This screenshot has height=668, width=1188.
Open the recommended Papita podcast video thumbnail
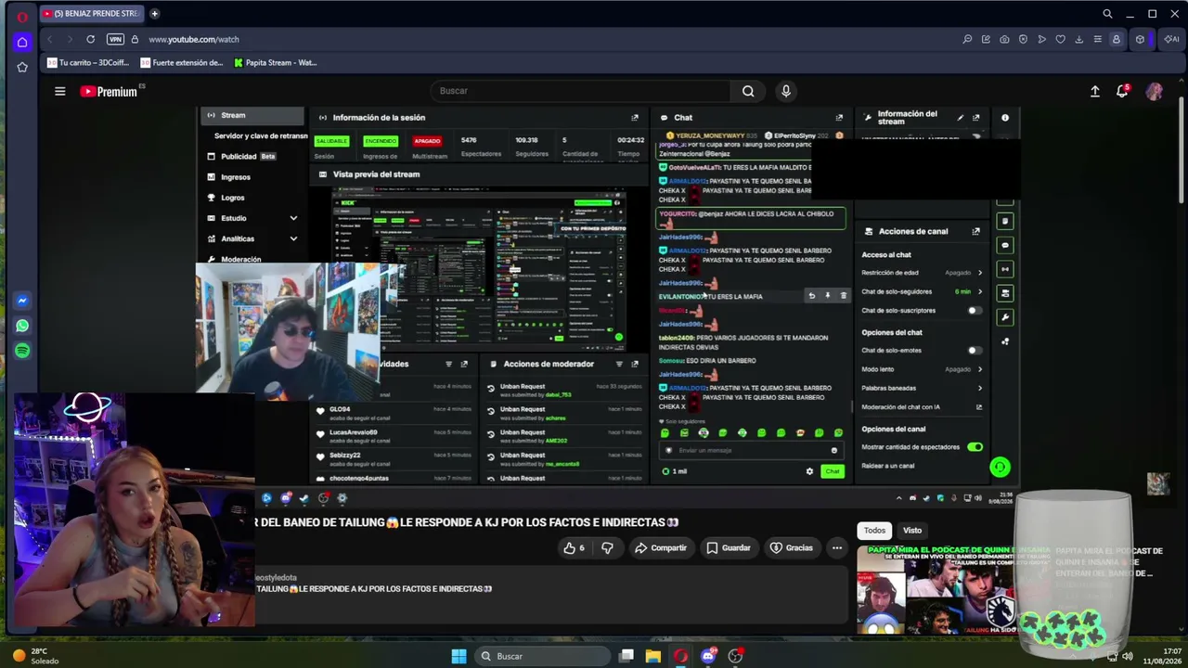(x=952, y=588)
